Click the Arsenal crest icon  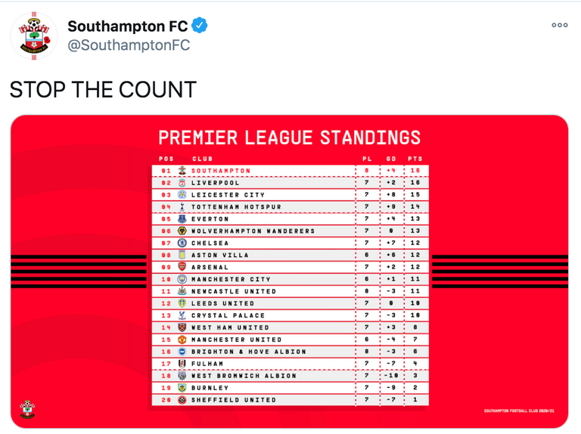[x=182, y=268]
